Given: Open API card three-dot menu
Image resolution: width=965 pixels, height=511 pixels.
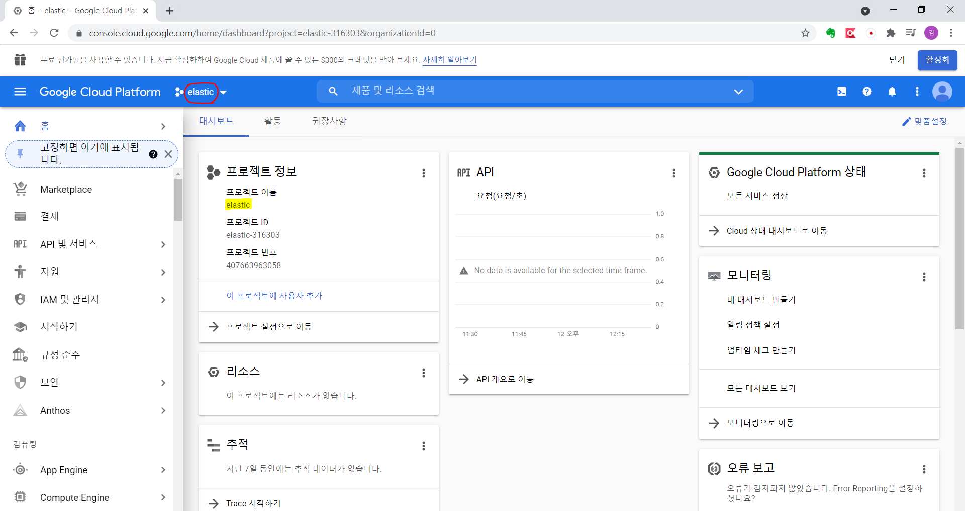Looking at the screenshot, I should (x=674, y=173).
